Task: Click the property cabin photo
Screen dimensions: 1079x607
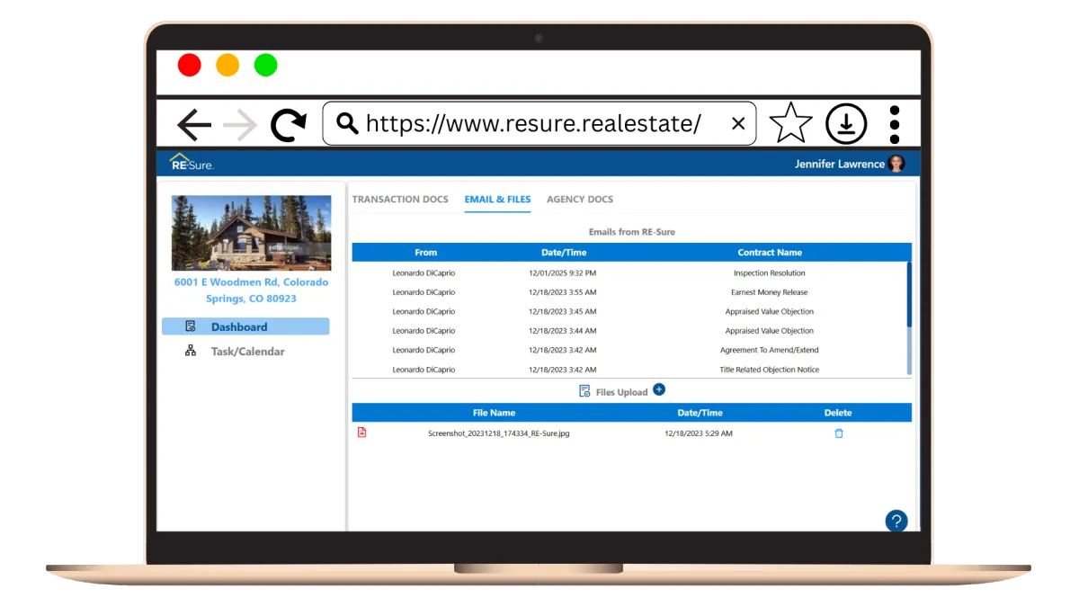Action: [251, 233]
